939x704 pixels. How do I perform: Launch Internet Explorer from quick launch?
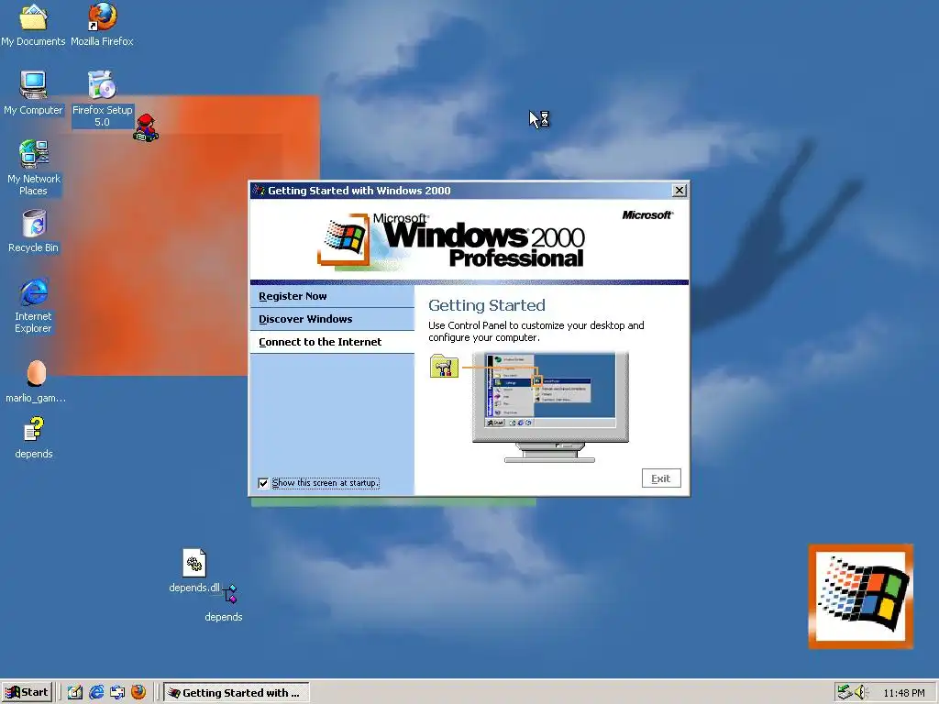point(95,692)
